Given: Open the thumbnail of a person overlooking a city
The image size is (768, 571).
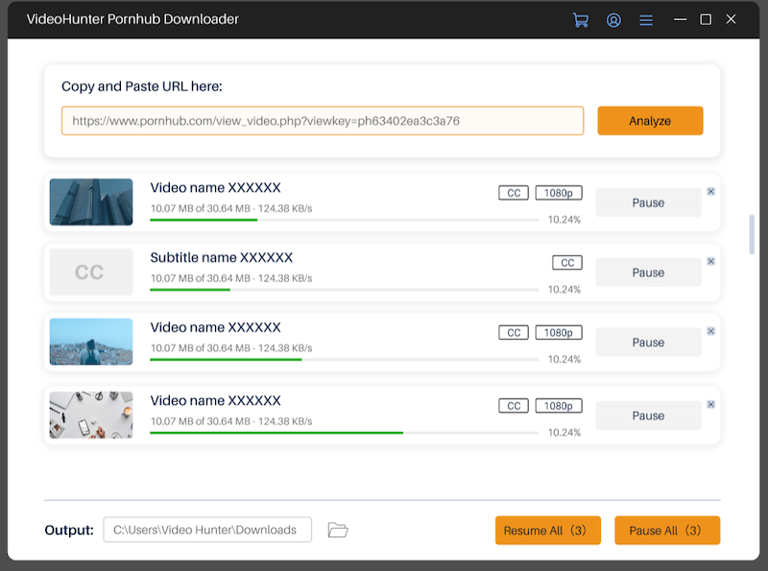Looking at the screenshot, I should [91, 342].
